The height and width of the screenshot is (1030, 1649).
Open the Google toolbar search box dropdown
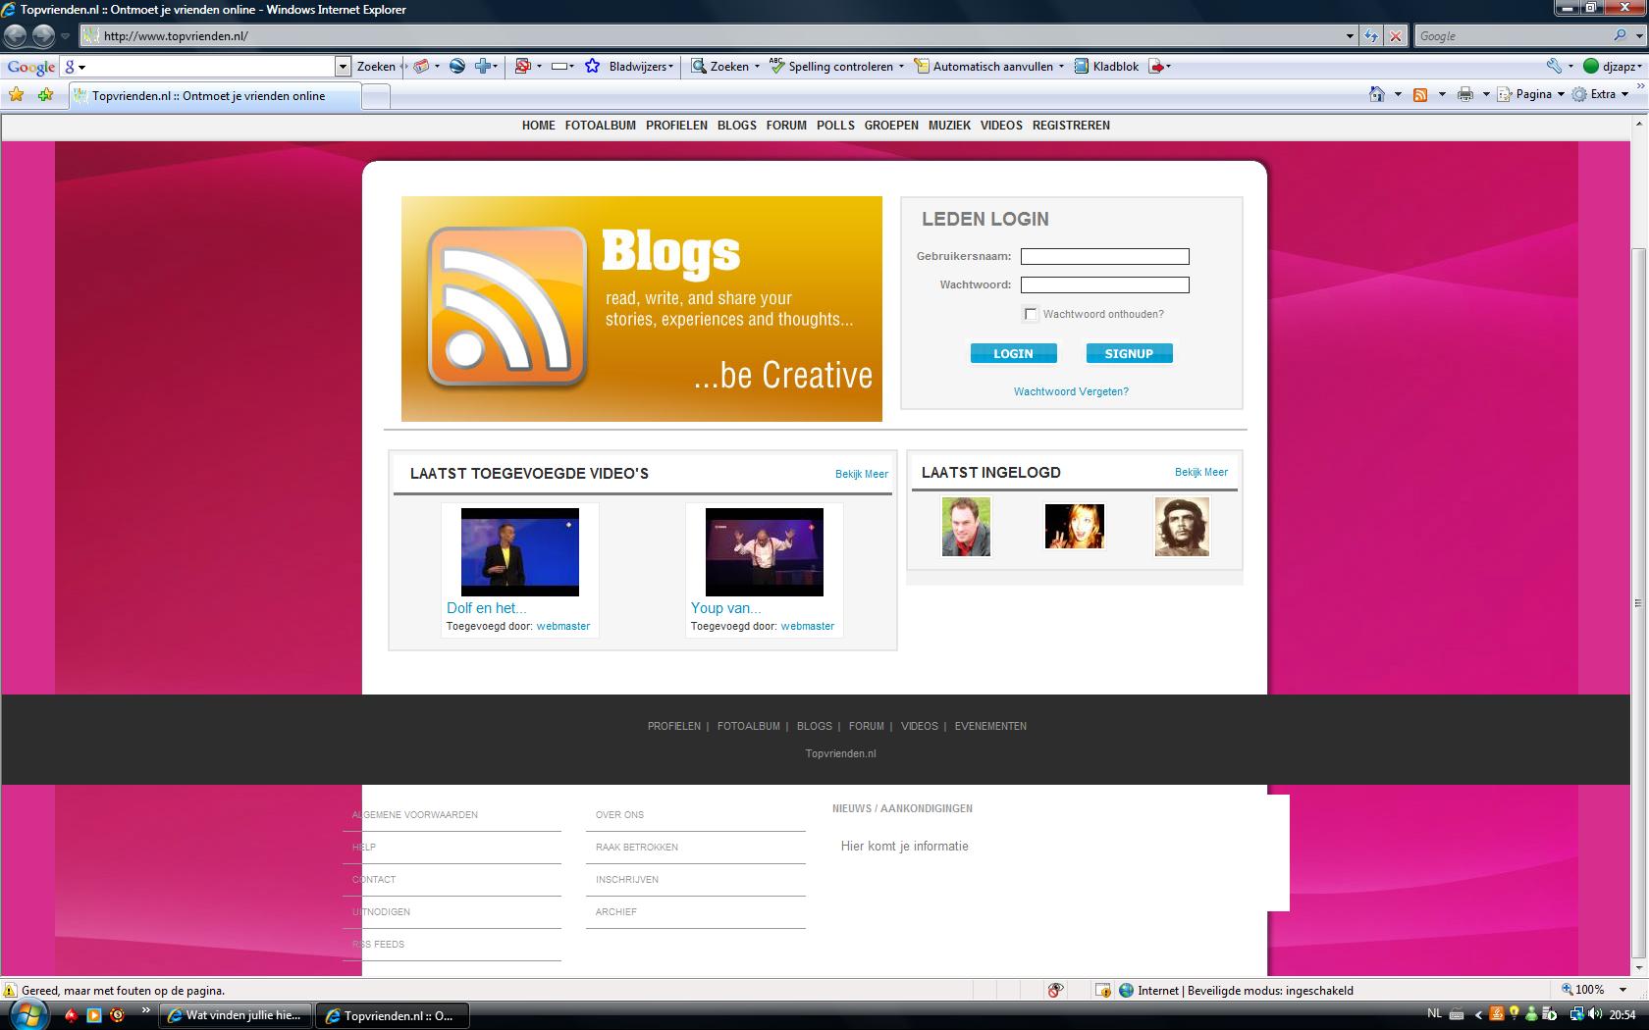coord(343,66)
